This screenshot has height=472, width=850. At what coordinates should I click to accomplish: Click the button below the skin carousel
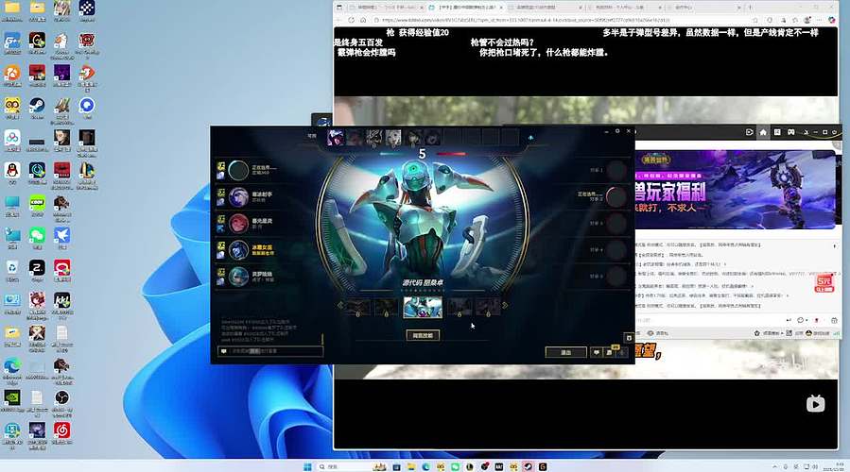(423, 336)
